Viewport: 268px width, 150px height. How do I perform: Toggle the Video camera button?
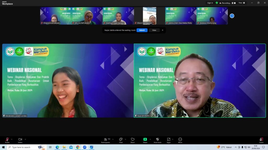(20, 140)
